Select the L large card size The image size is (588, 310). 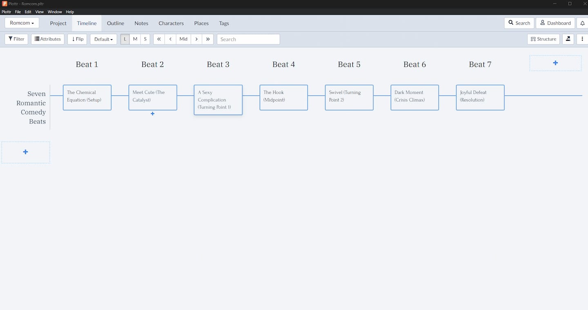(125, 39)
